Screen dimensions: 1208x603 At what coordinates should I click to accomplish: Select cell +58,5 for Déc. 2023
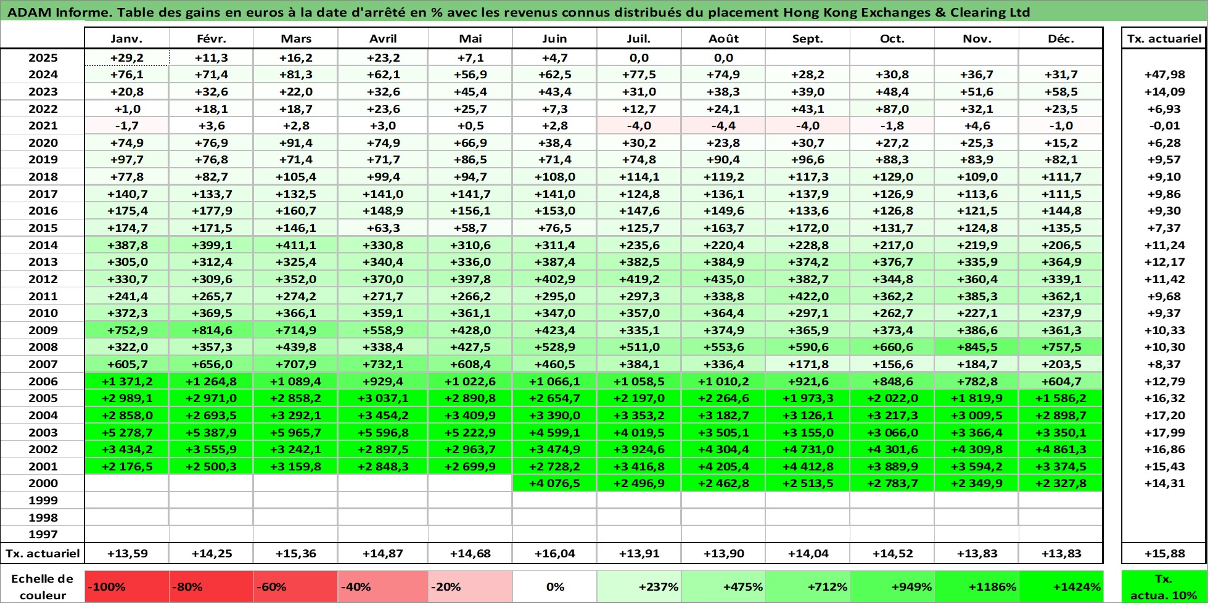(1061, 92)
